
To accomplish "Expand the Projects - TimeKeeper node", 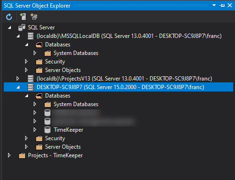I will [9, 155].
